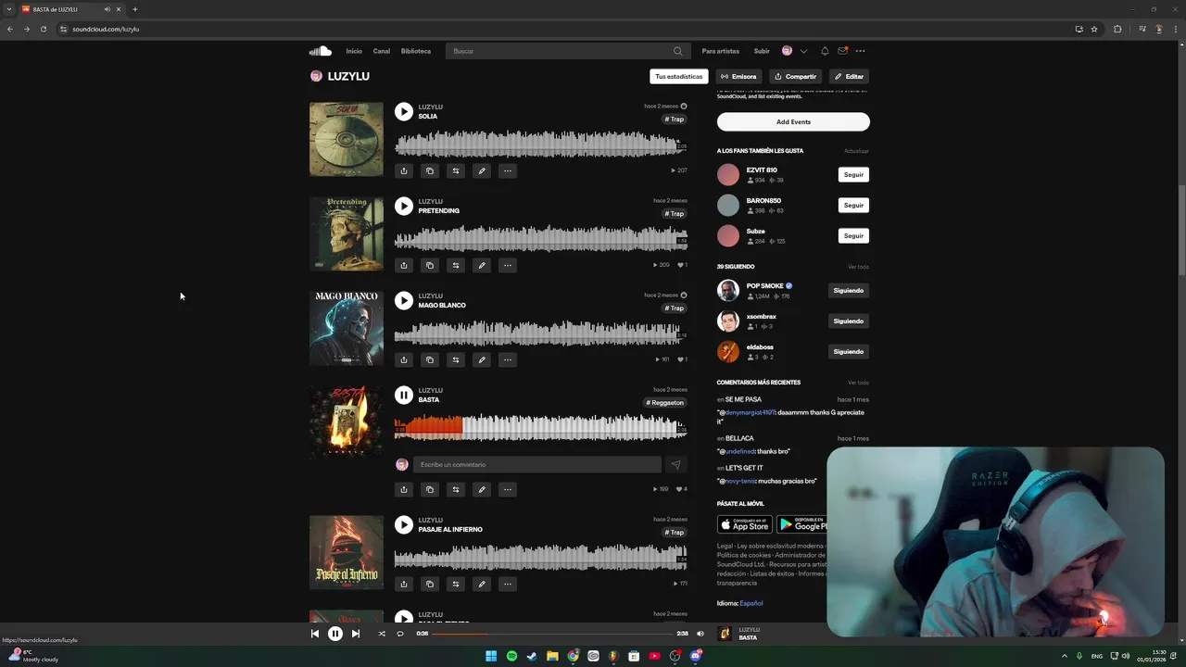Play the MAGO BLANCO track

403,300
